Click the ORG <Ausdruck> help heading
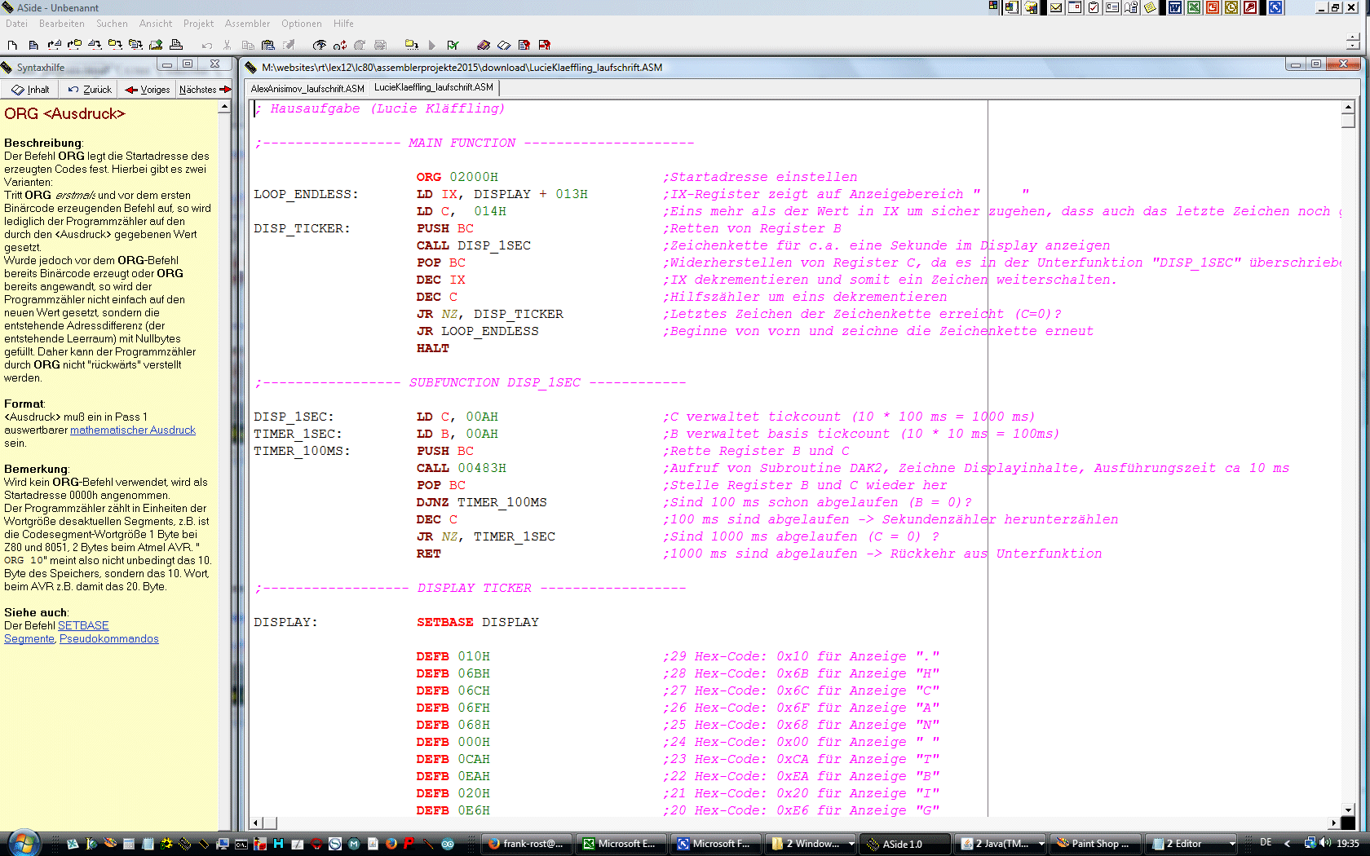The width and height of the screenshot is (1370, 856). click(64, 114)
